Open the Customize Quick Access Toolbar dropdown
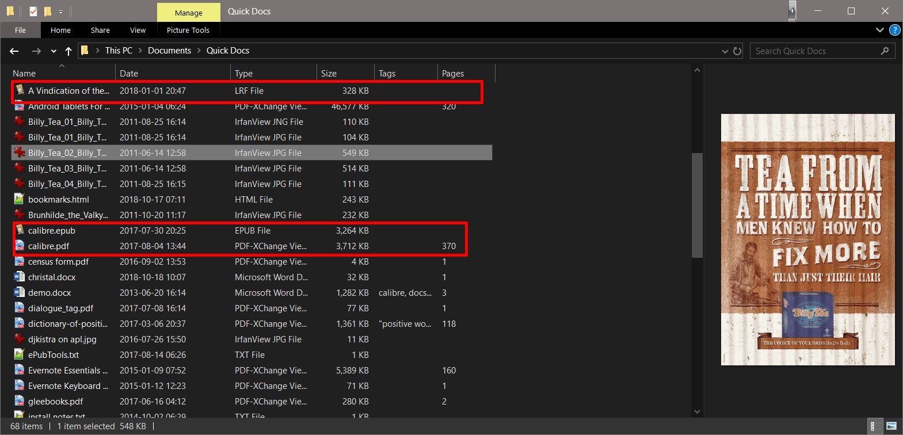 point(60,12)
